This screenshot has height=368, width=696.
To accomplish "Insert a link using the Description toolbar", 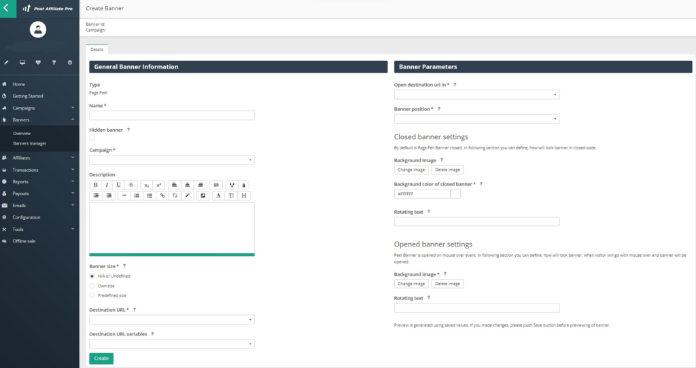I will tap(162, 196).
